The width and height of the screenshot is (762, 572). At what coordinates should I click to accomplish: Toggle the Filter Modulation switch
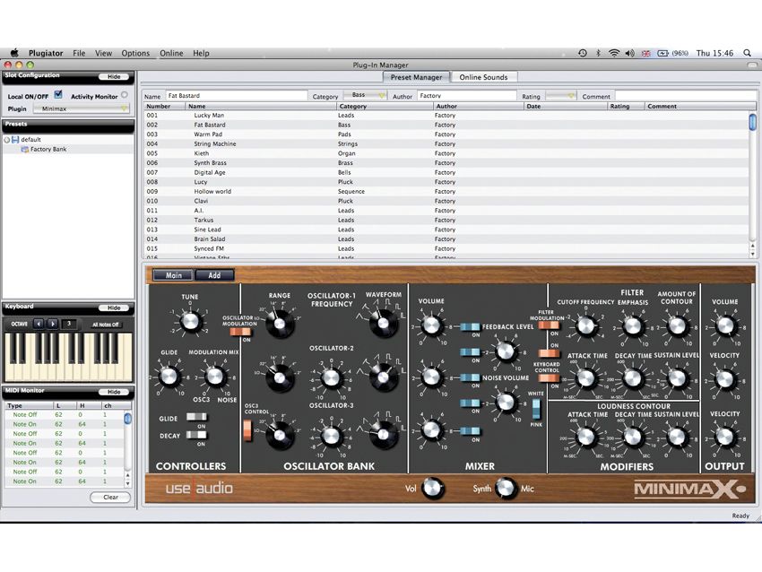pyautogui.click(x=548, y=325)
